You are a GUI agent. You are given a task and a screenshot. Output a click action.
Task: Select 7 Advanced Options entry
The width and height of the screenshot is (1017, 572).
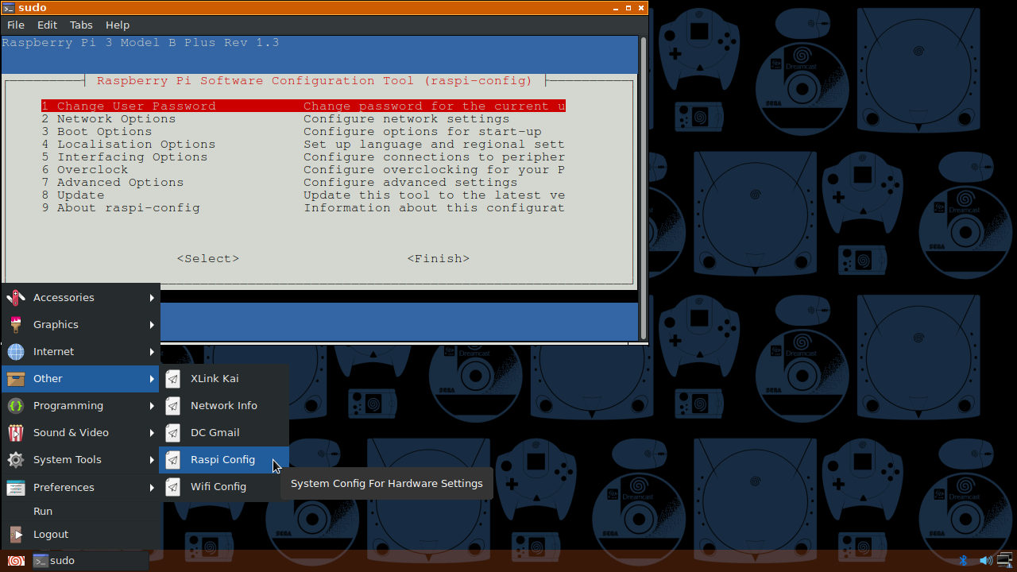[x=304, y=183]
